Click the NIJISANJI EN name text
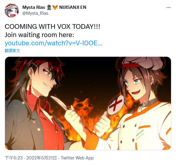The width and height of the screenshot is (176, 165). [x=73, y=7]
